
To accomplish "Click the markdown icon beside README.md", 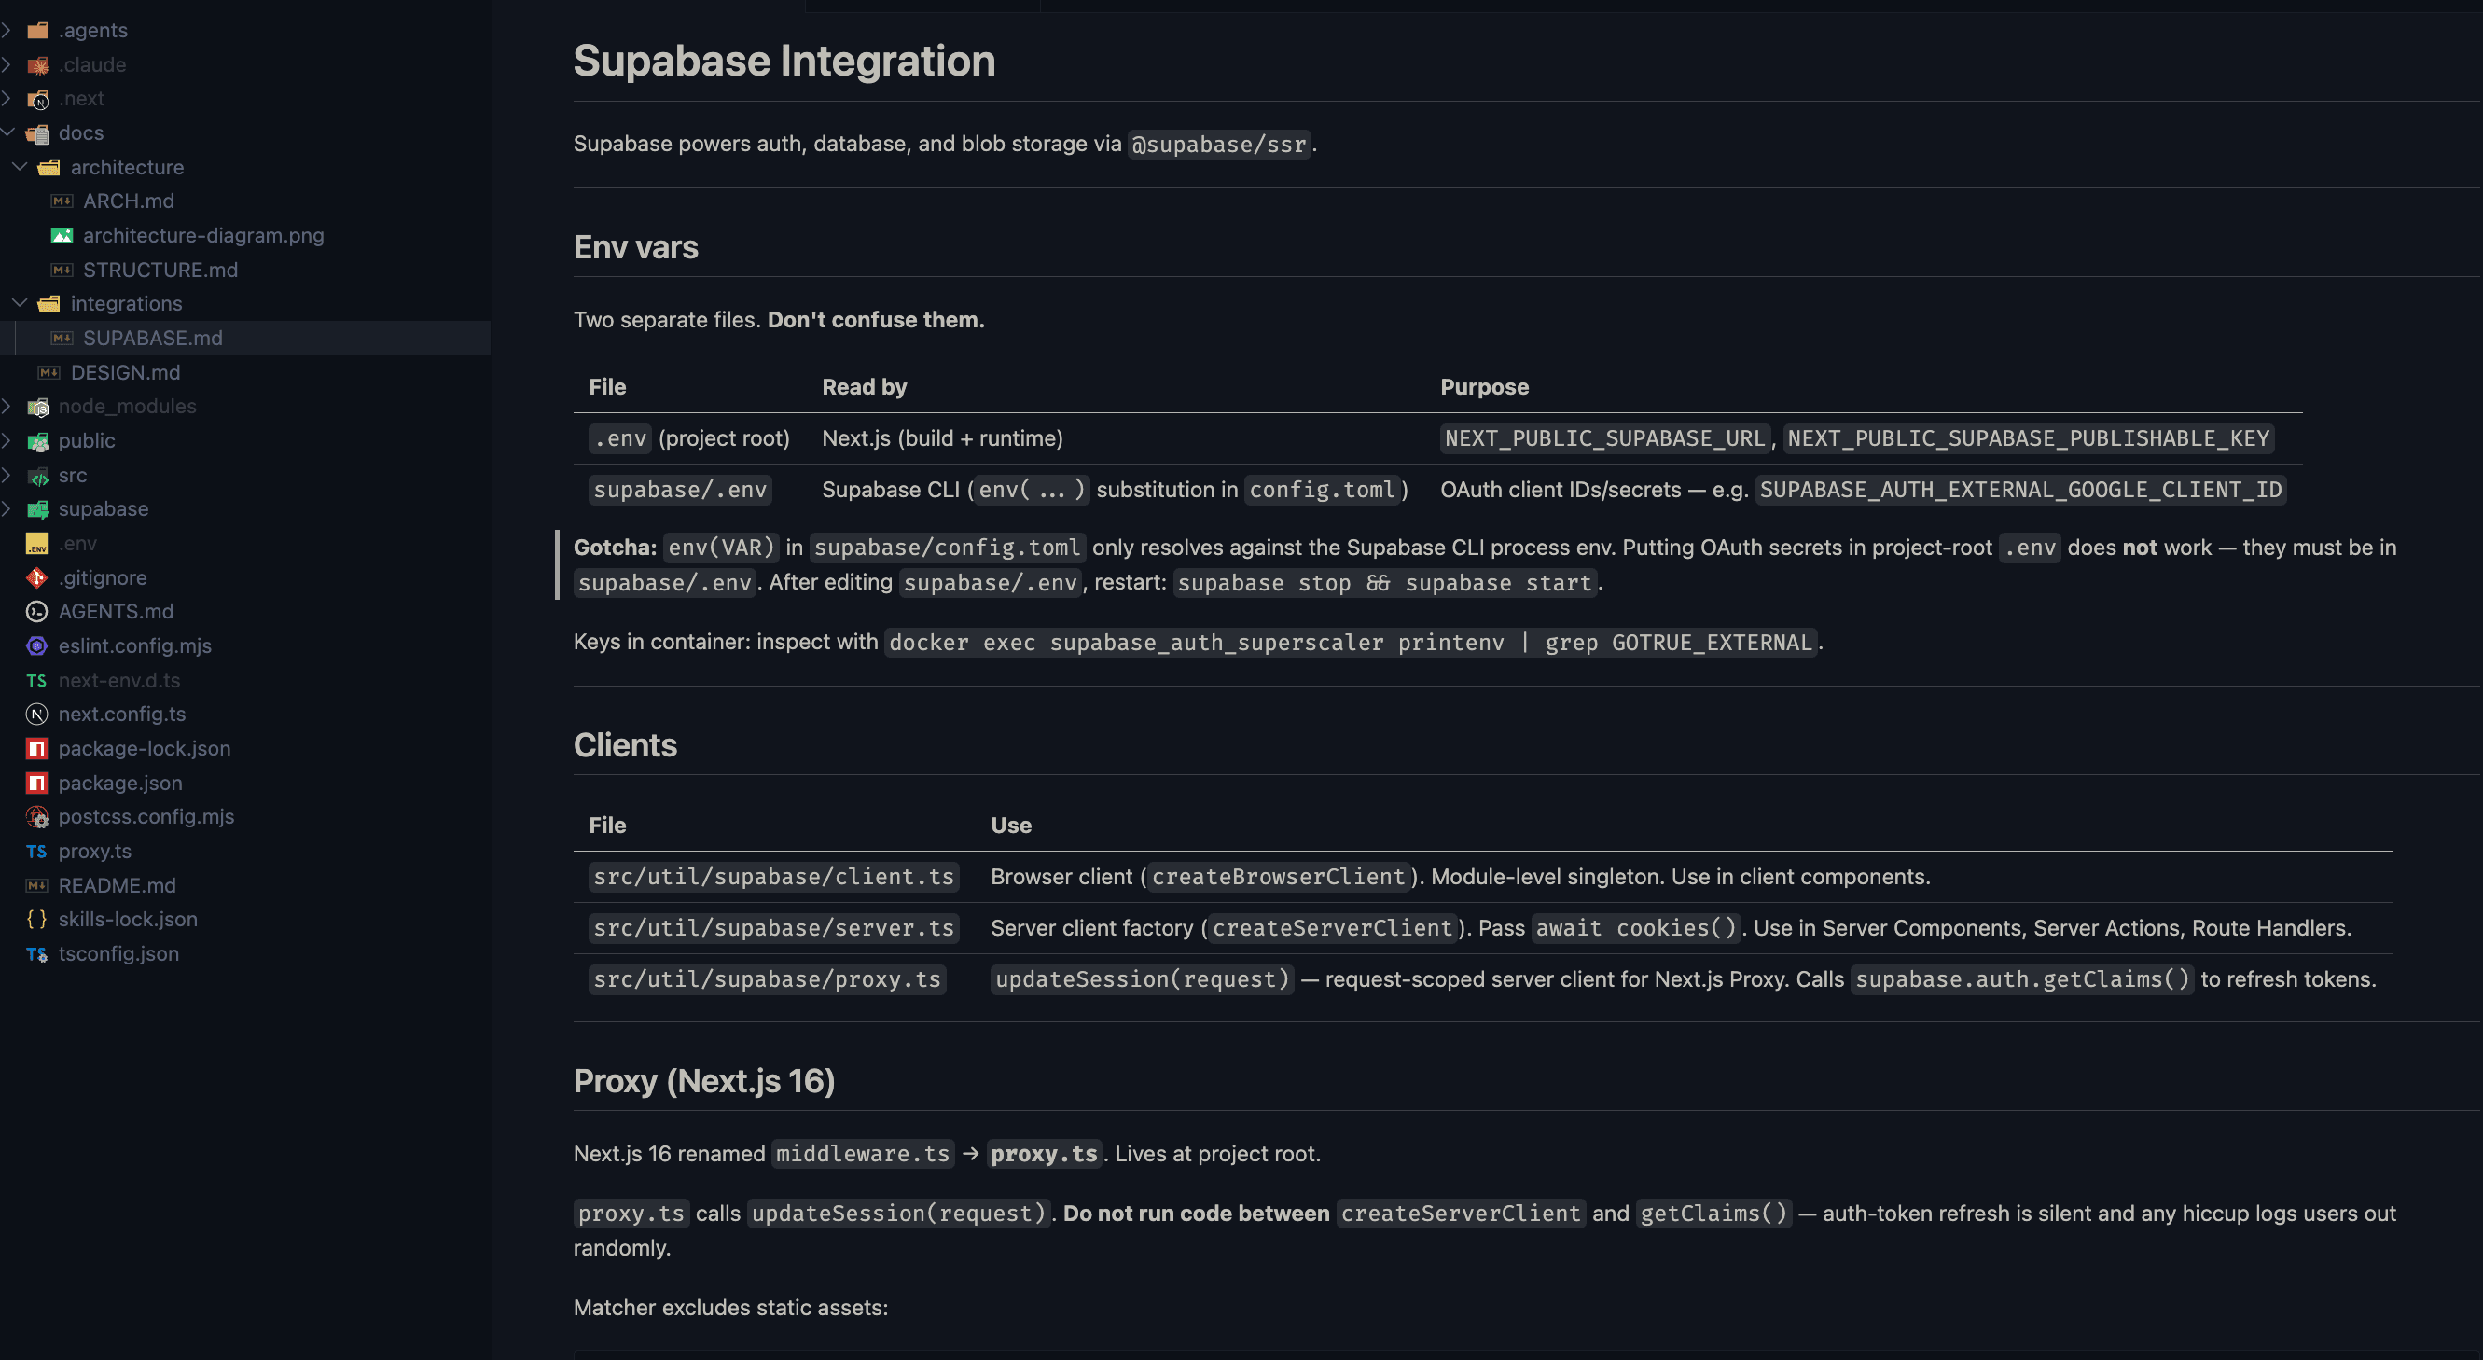I will [x=37, y=886].
